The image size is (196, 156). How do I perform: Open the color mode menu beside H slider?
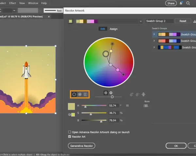127,106
